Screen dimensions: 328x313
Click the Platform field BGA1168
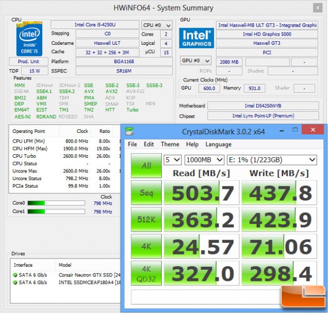click(x=124, y=62)
